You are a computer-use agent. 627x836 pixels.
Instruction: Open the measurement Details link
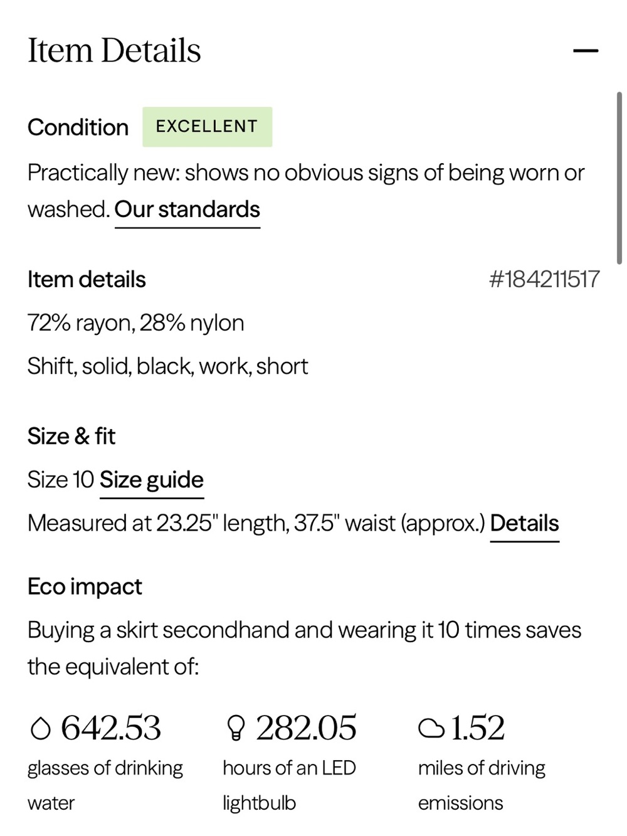(524, 523)
